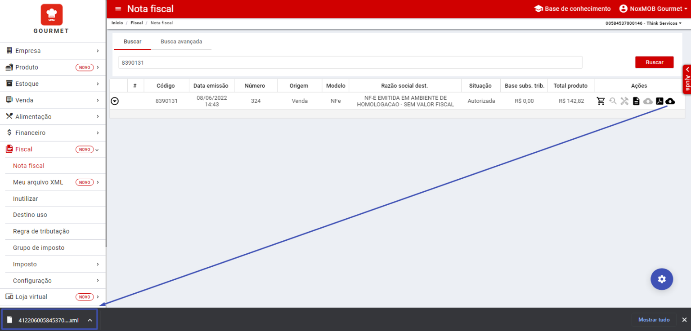The width and height of the screenshot is (691, 331).
Task: Sort by Código column header
Action: (166, 86)
